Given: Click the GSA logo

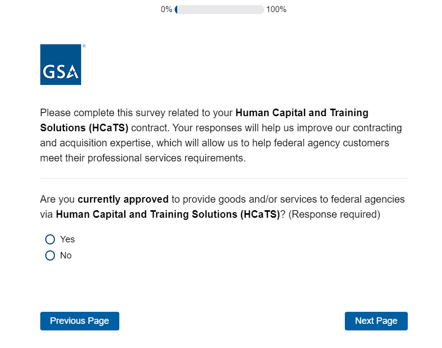Looking at the screenshot, I should pyautogui.click(x=60, y=64).
